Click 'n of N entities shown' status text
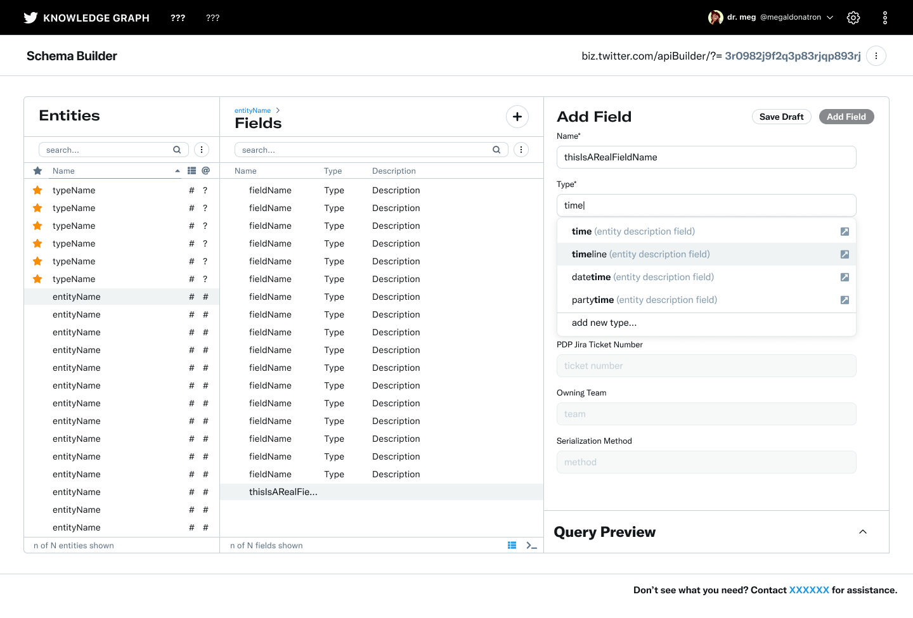The image size is (913, 618). (74, 546)
